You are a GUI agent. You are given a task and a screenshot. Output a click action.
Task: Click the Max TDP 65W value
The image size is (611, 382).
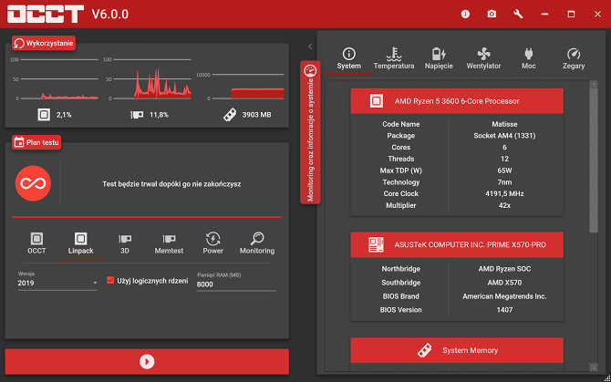click(504, 170)
